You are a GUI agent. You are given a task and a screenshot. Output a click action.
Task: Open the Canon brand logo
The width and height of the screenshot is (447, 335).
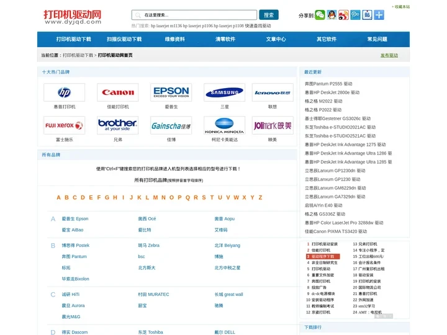118,92
